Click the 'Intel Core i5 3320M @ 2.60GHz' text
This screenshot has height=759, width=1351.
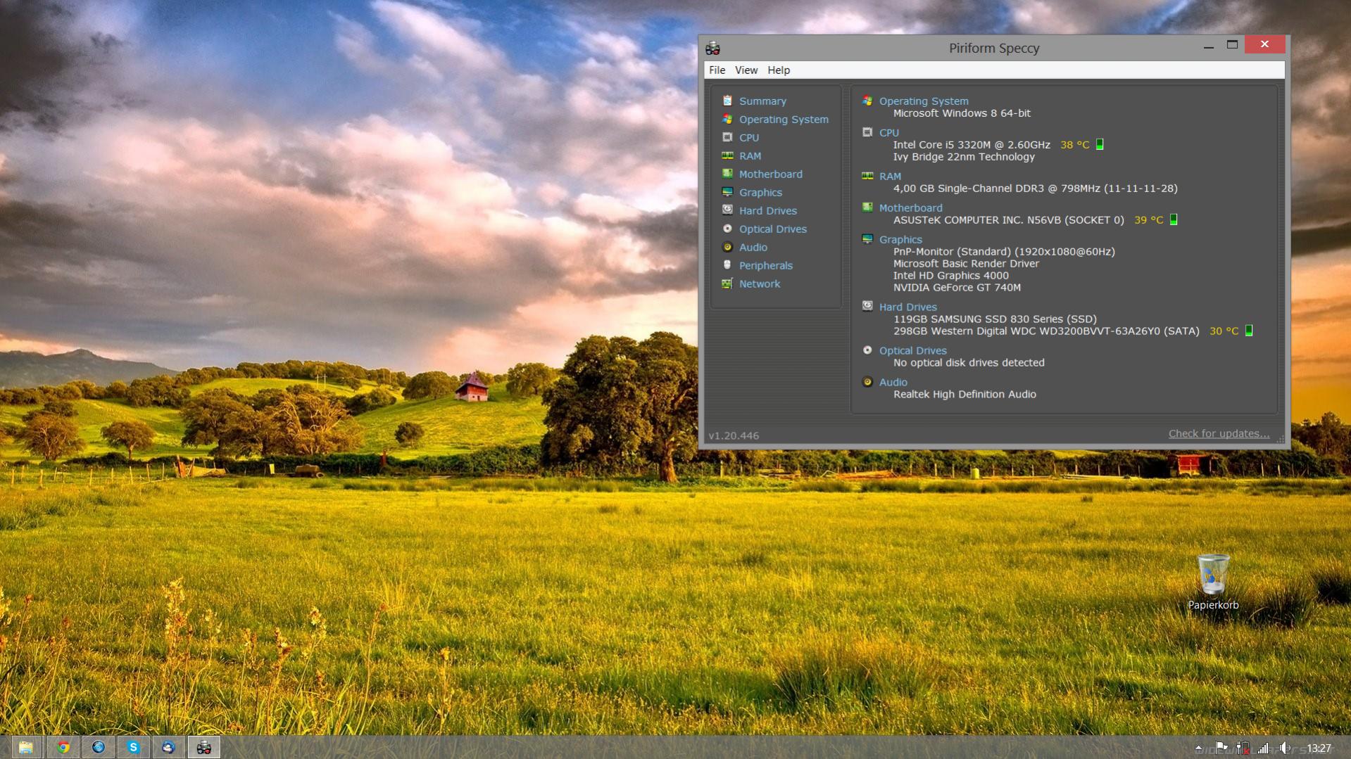972,145
